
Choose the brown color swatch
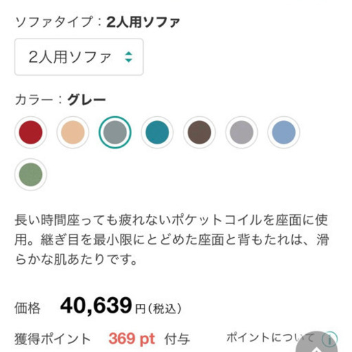(199, 132)
